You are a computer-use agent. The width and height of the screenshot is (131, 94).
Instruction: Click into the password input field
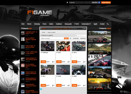pyautogui.click(x=88, y=3)
